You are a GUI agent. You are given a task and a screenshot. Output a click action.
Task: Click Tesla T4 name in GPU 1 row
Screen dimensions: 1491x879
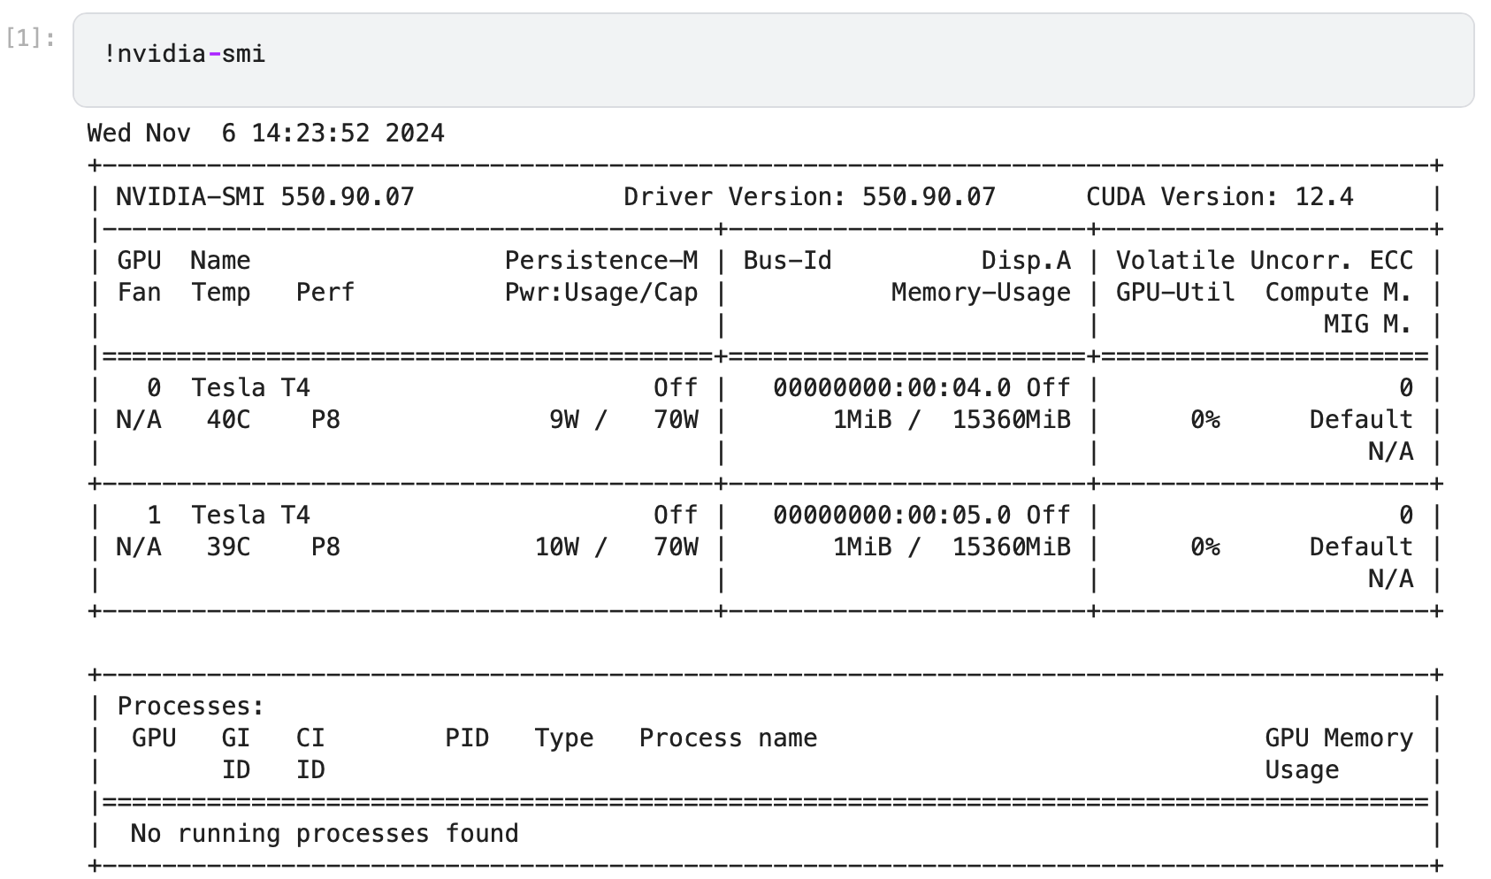(250, 516)
